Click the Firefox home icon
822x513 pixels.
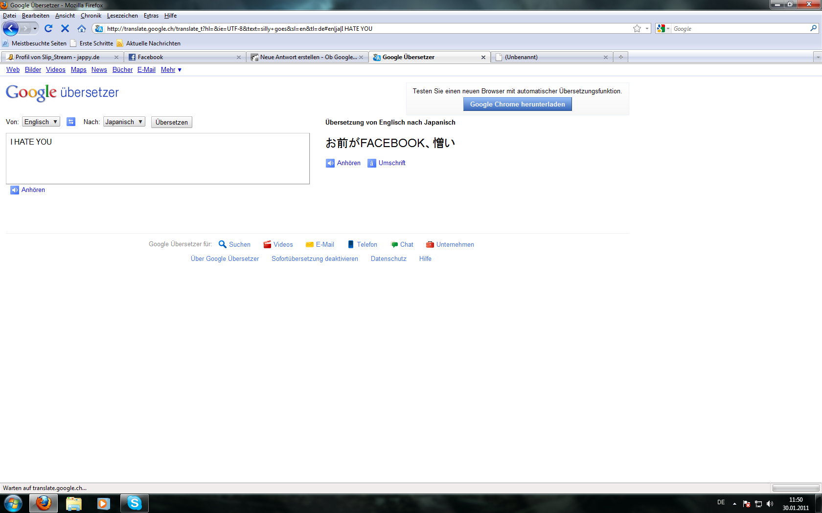(x=82, y=28)
